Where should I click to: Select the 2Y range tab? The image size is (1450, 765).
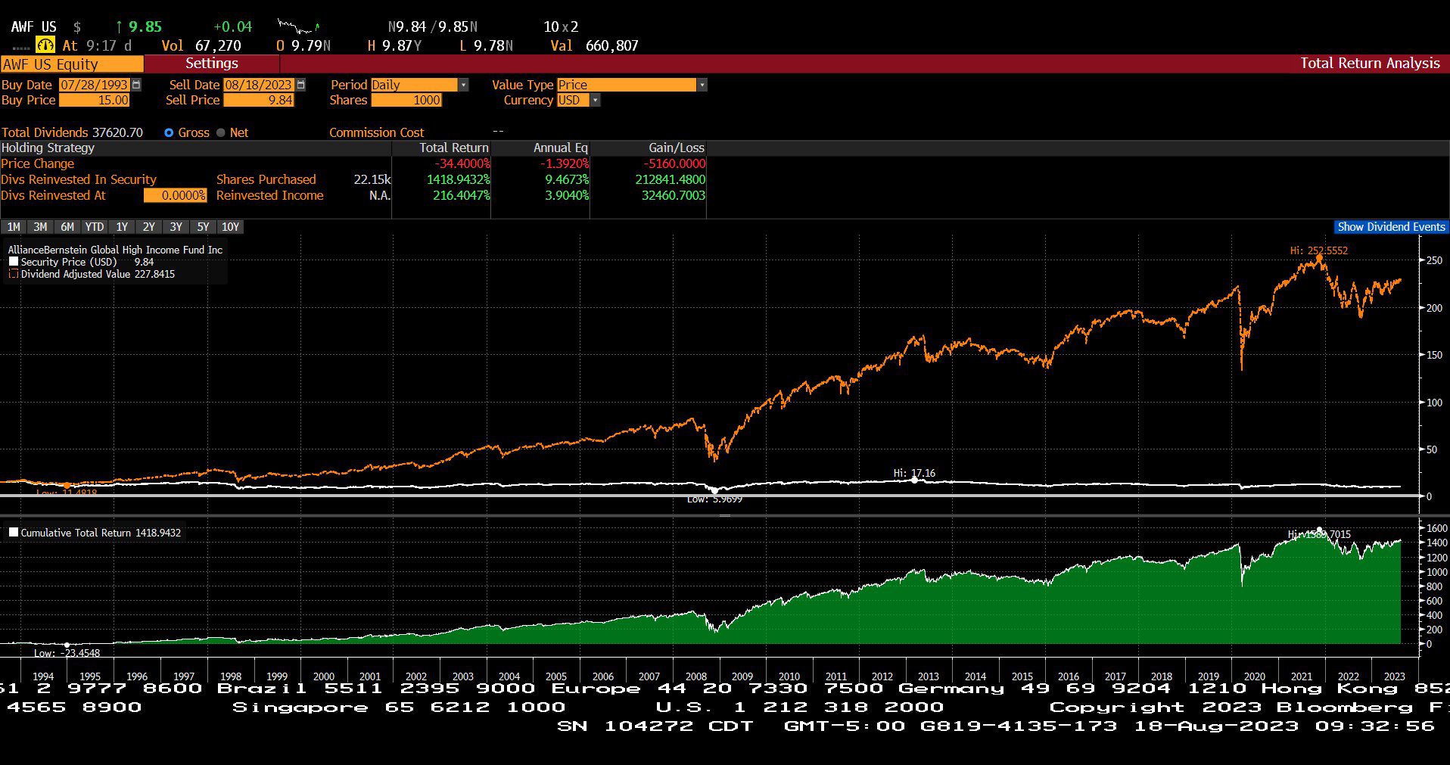coord(149,227)
